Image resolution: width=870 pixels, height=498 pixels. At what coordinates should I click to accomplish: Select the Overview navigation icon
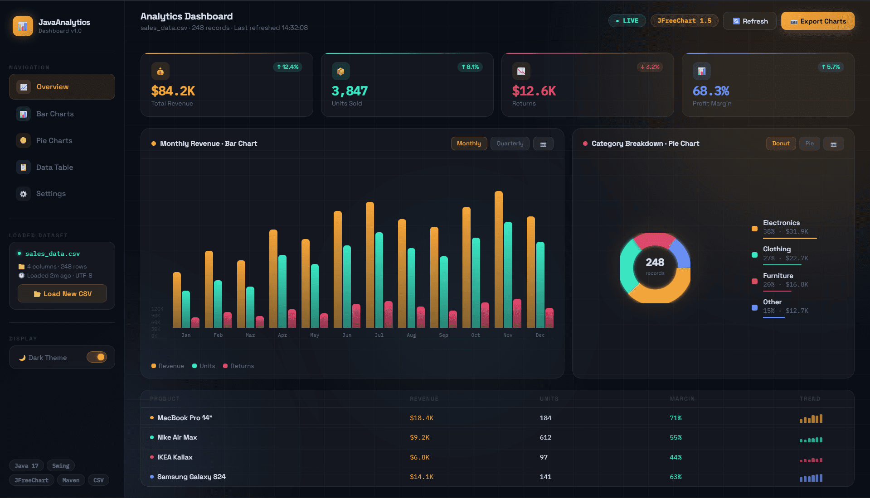click(x=23, y=86)
